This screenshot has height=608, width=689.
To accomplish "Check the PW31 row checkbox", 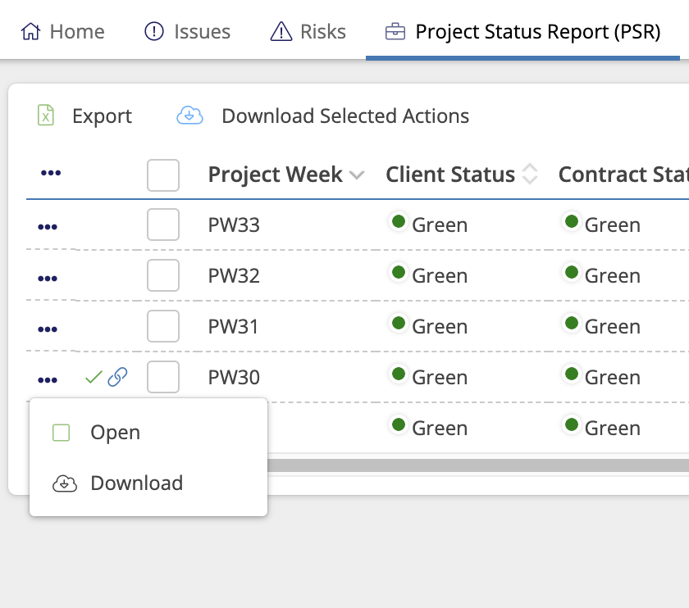I will (163, 327).
